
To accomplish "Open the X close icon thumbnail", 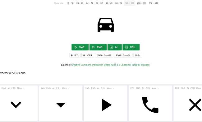I will click(195, 105).
